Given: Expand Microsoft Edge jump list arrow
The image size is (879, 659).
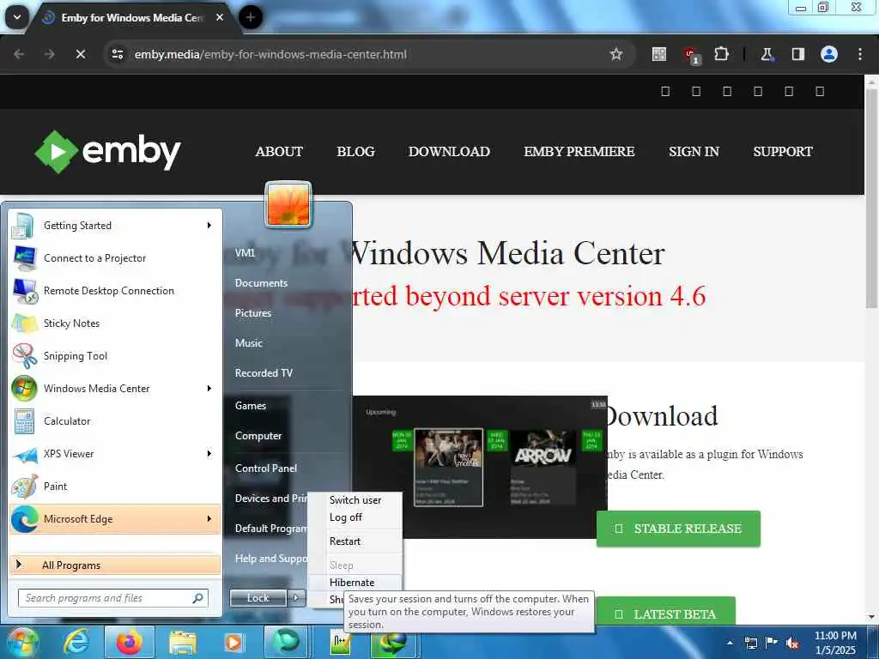Looking at the screenshot, I should coord(209,519).
